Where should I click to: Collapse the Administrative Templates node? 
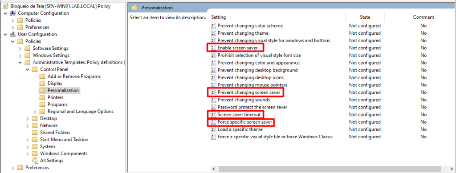pyautogui.click(x=20, y=62)
